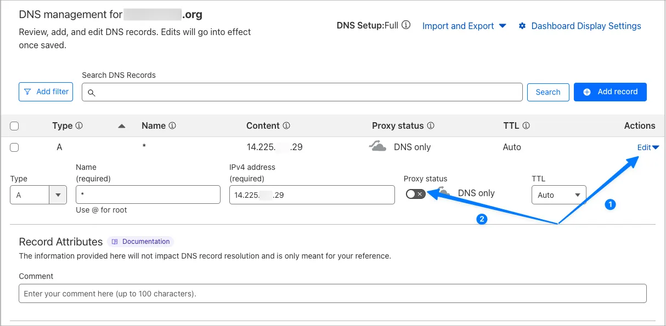This screenshot has width=666, height=326.
Task: Click the magnifier icon in the search field
Action: coord(92,92)
